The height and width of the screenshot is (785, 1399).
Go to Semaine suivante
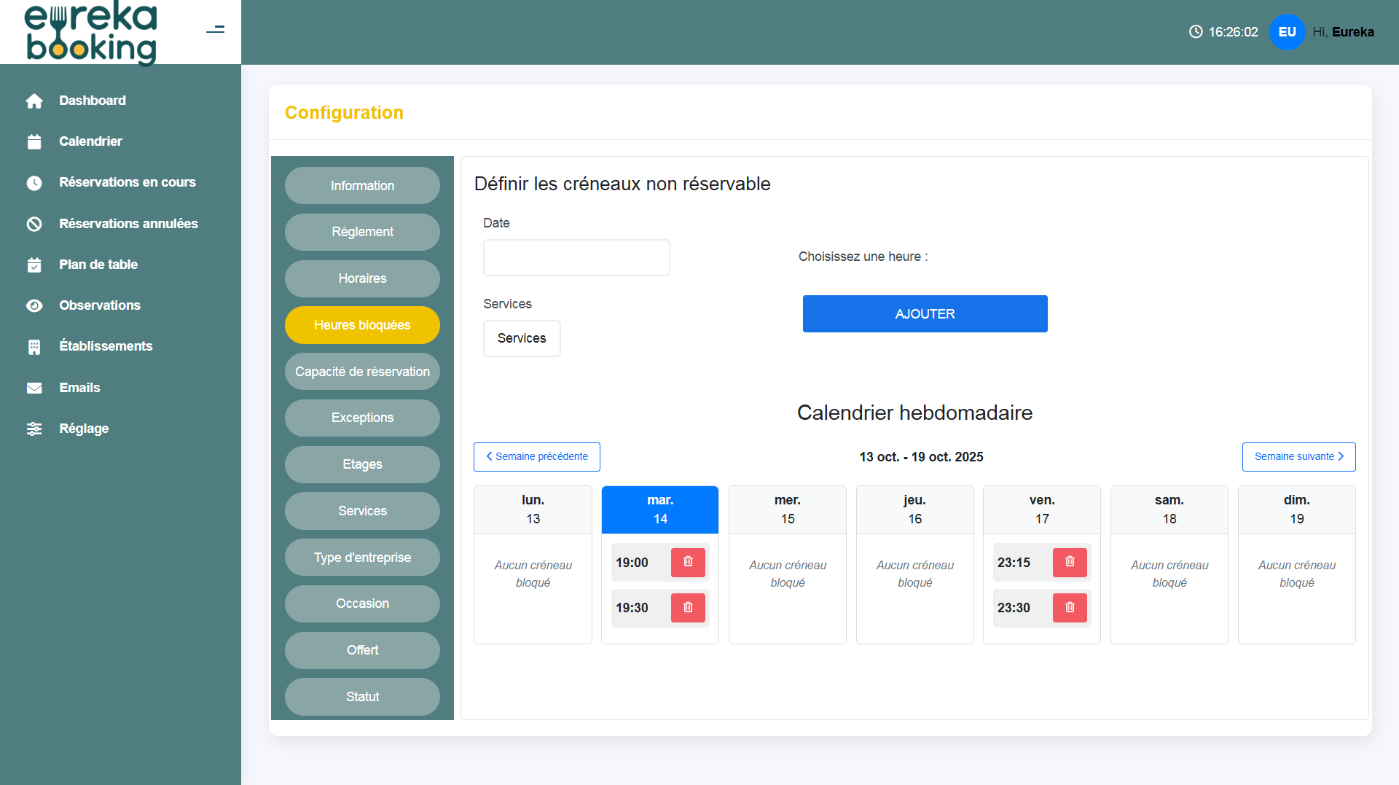pyautogui.click(x=1298, y=456)
